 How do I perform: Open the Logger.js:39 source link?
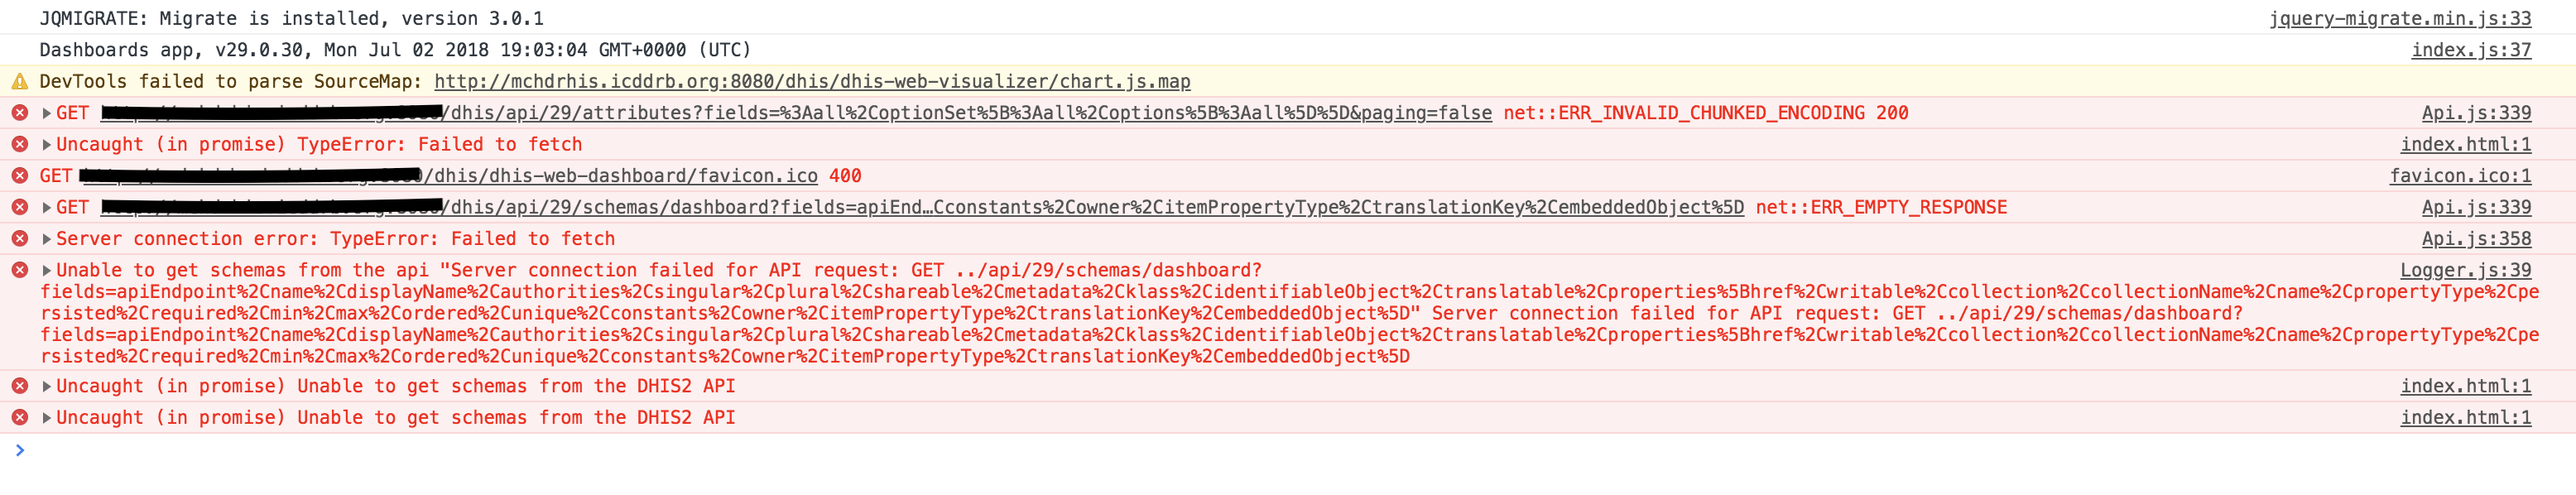2465,270
